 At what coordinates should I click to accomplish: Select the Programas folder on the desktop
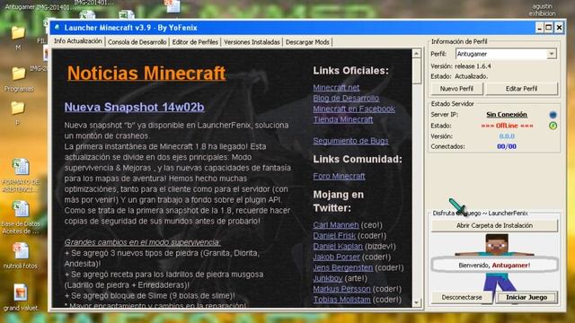coord(18,79)
